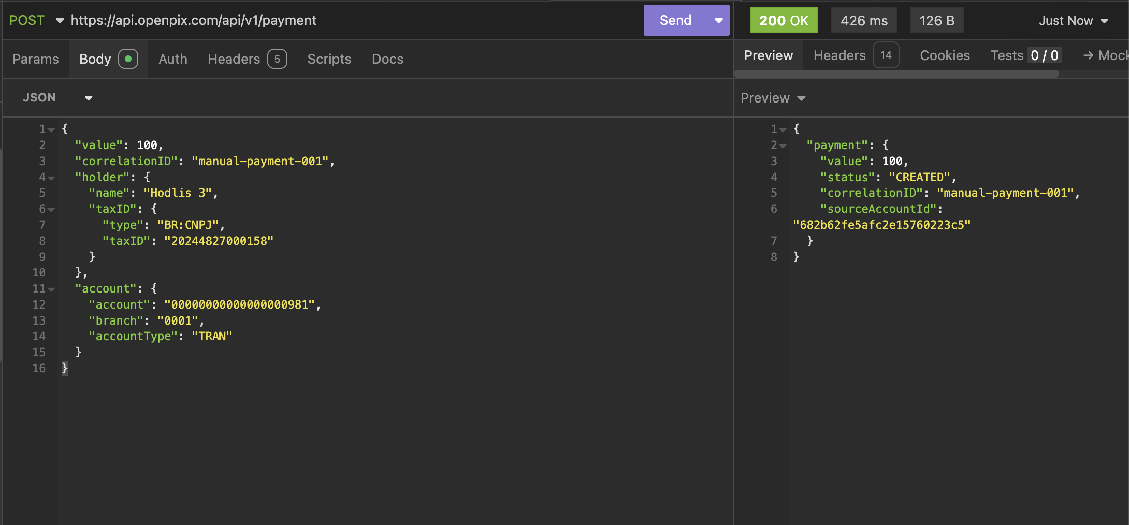
Task: Collapse the payment object in response
Action: coord(783,146)
